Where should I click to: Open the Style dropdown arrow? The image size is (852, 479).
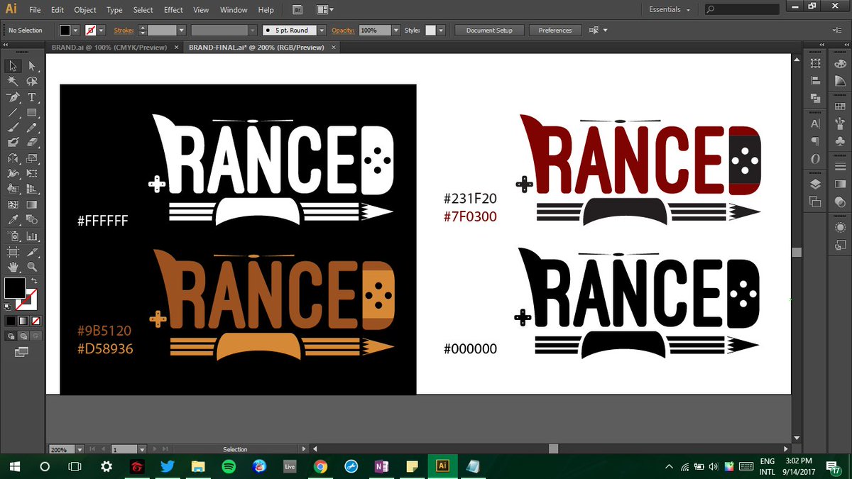click(441, 31)
